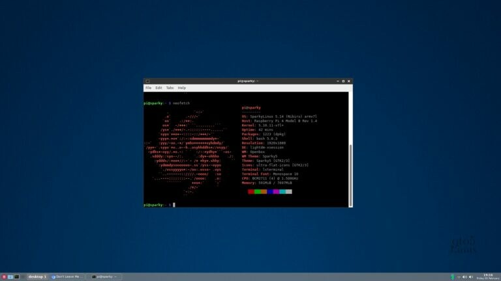The height and width of the screenshot is (281, 501).
Task: Click the magenta neofetch color block
Action: click(276, 191)
